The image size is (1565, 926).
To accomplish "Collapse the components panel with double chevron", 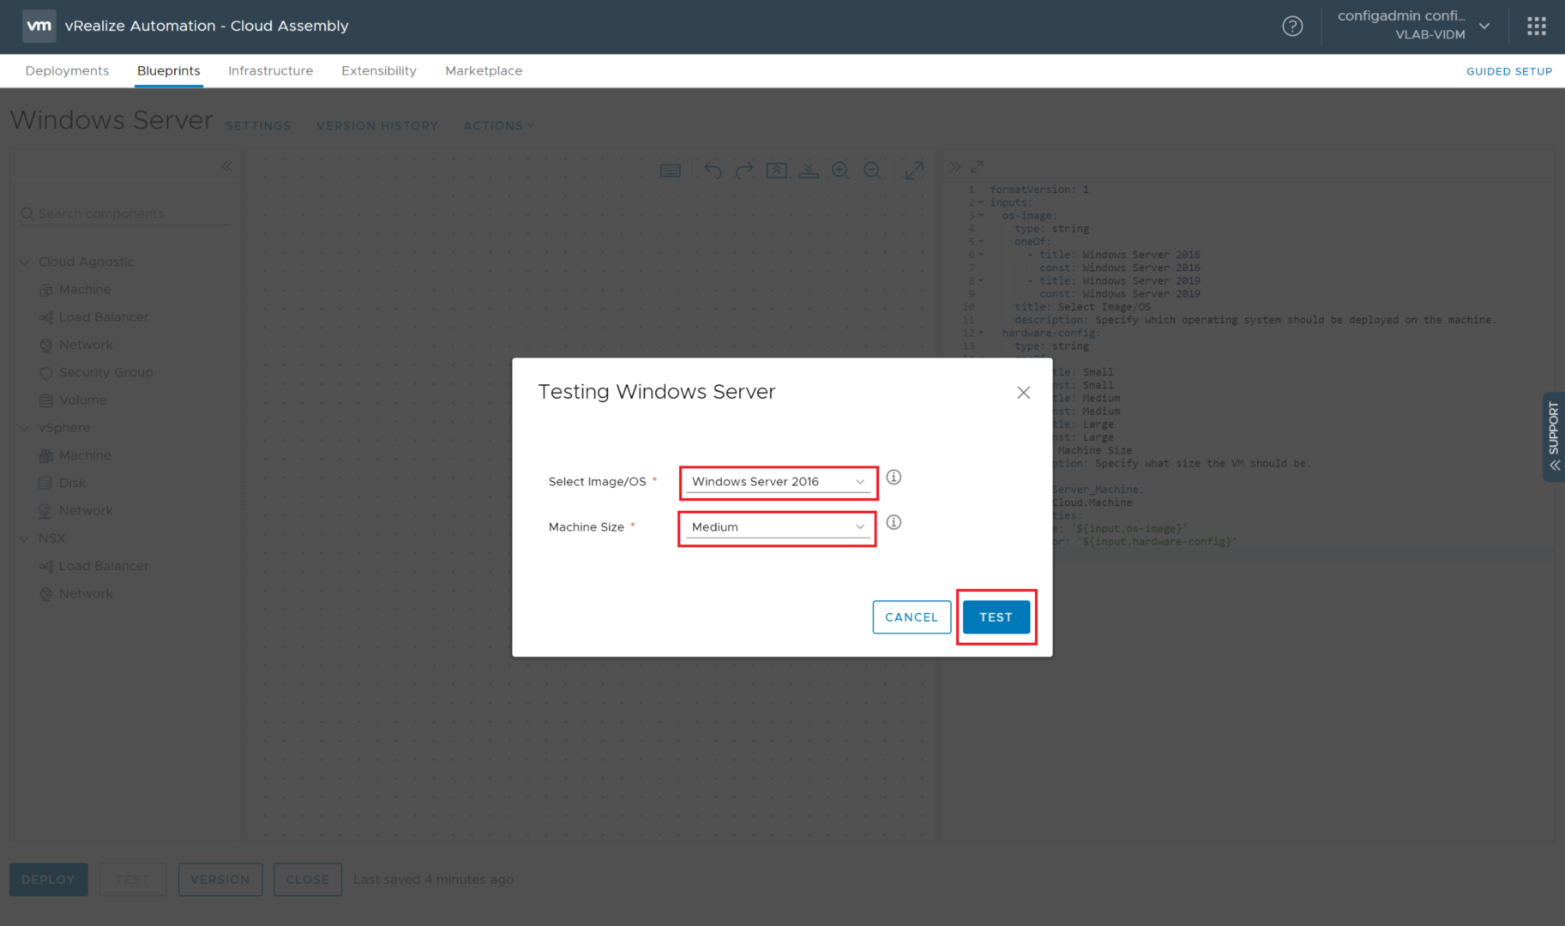I will pyautogui.click(x=226, y=167).
